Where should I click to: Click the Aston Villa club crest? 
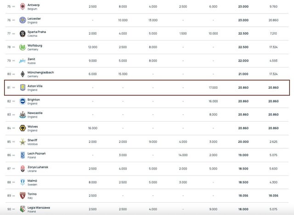click(23, 88)
